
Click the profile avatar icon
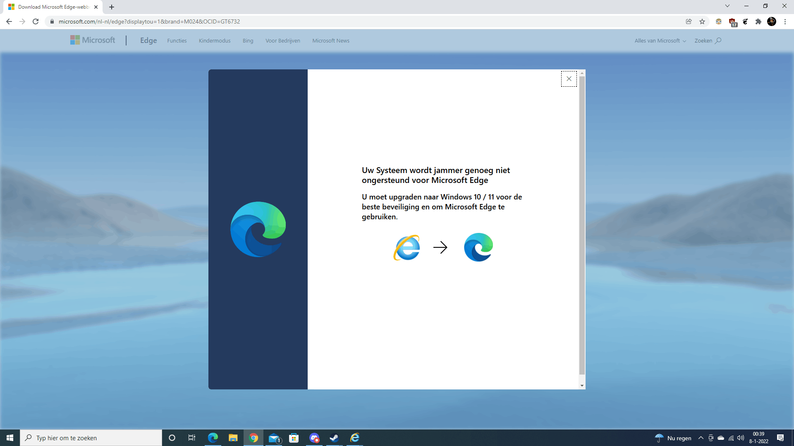[x=771, y=21]
